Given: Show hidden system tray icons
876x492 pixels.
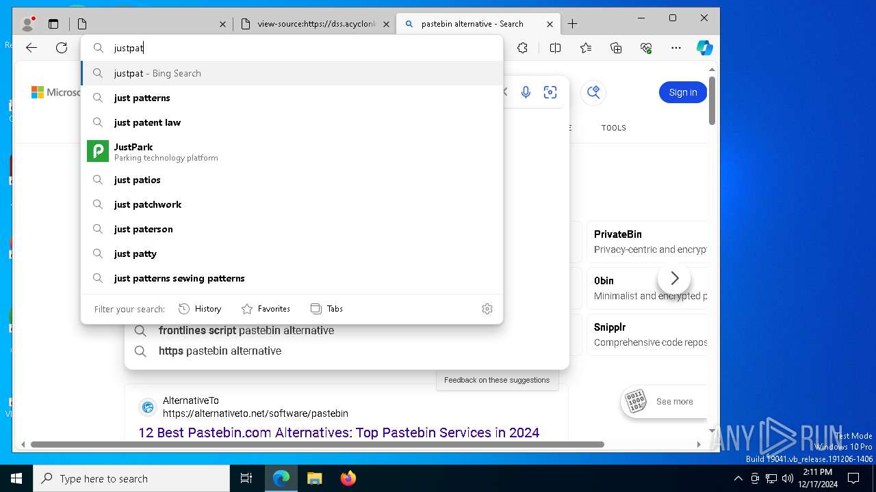Looking at the screenshot, I should pyautogui.click(x=738, y=478).
